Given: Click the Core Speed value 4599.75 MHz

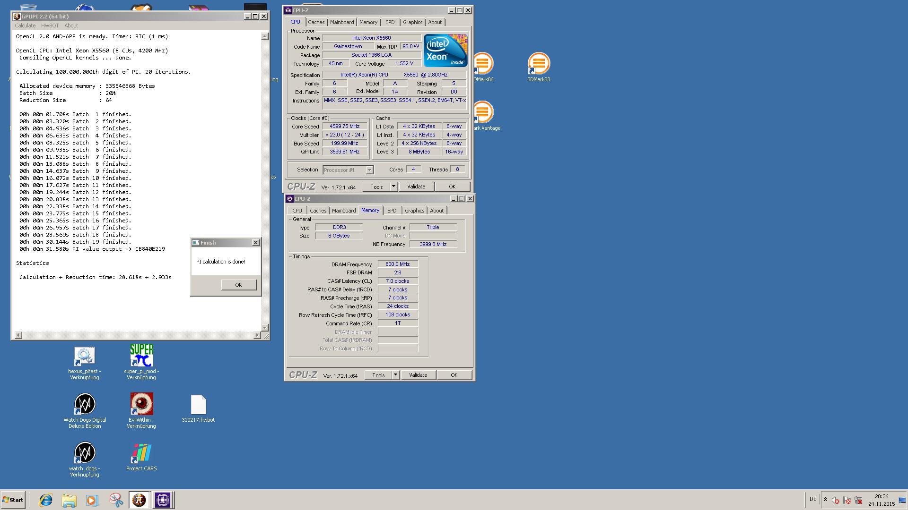Looking at the screenshot, I should pos(345,126).
